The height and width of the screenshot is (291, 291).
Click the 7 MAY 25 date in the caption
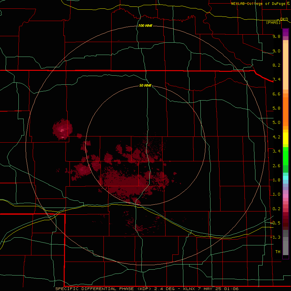[x=210, y=289]
